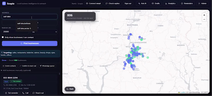
Task: Click the green map marker near Barasat
Action: tap(142, 40)
